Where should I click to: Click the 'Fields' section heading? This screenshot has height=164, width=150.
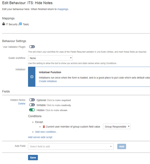pos(6,91)
